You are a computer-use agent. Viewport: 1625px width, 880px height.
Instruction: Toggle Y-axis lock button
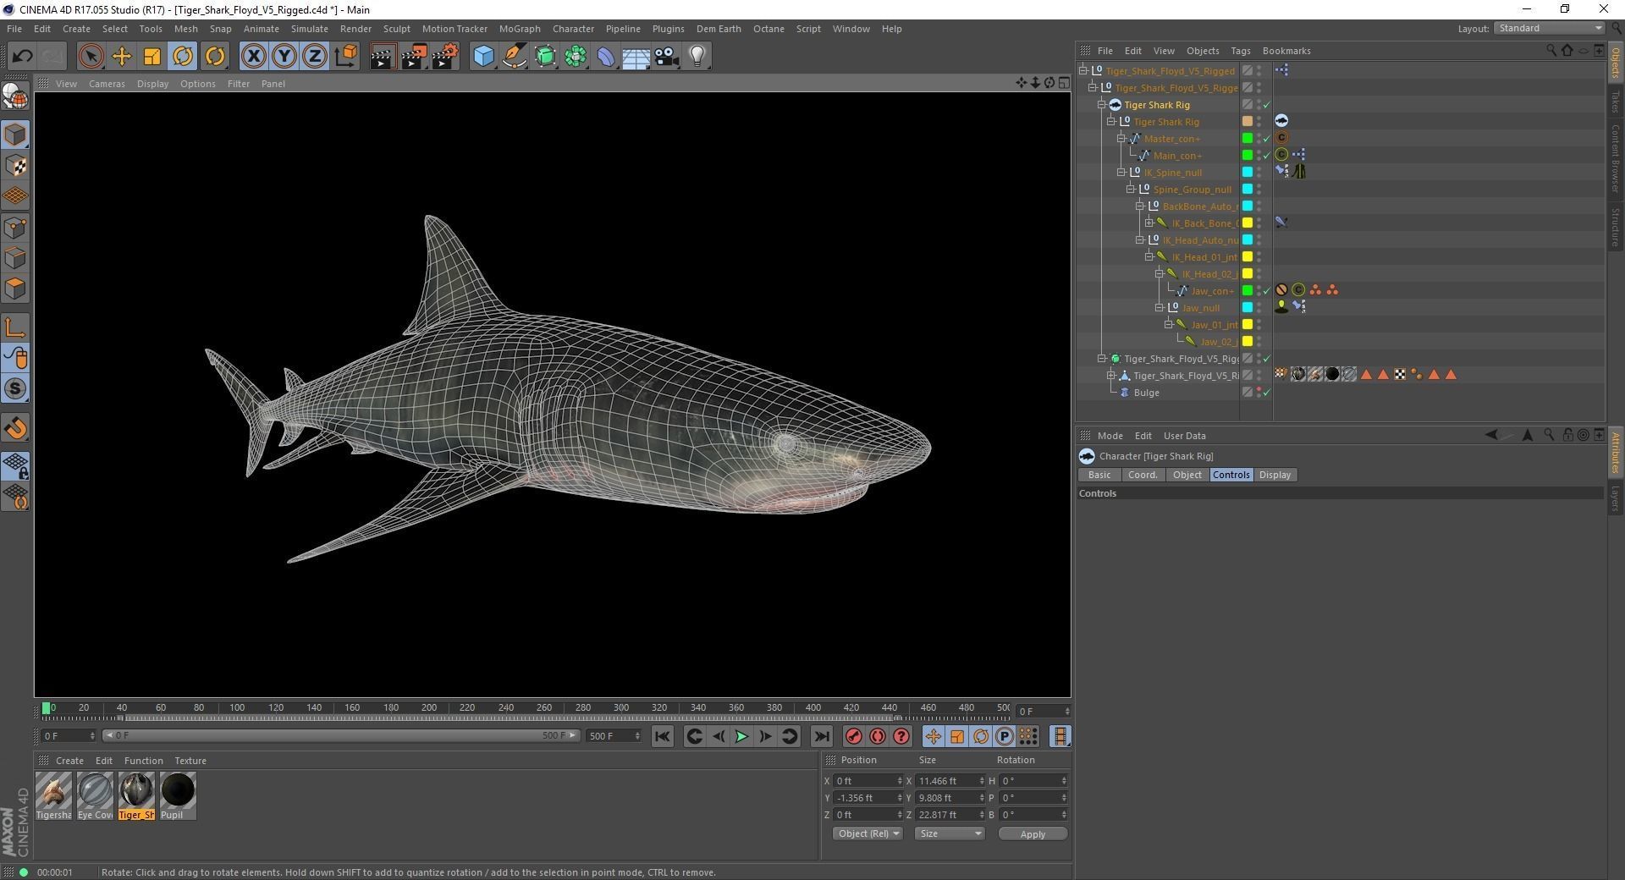284,57
